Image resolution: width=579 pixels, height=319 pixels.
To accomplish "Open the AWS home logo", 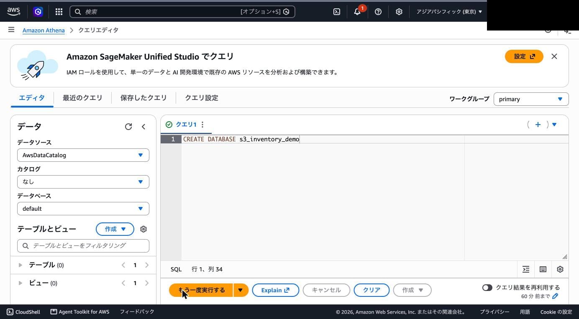I will (x=13, y=12).
